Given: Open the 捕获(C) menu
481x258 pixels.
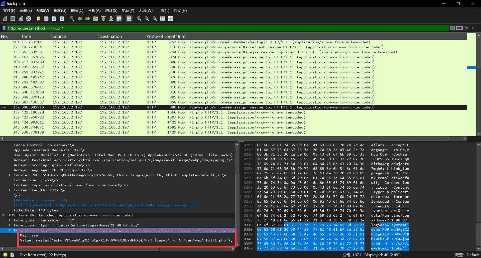Looking at the screenshot, I should click(77, 11).
